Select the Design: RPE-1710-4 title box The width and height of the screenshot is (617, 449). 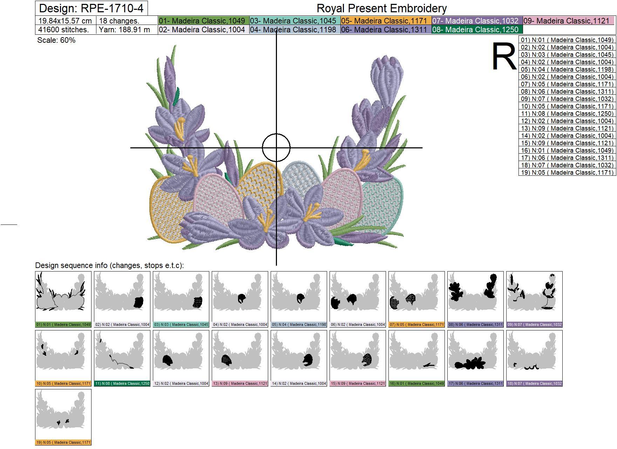(x=91, y=8)
